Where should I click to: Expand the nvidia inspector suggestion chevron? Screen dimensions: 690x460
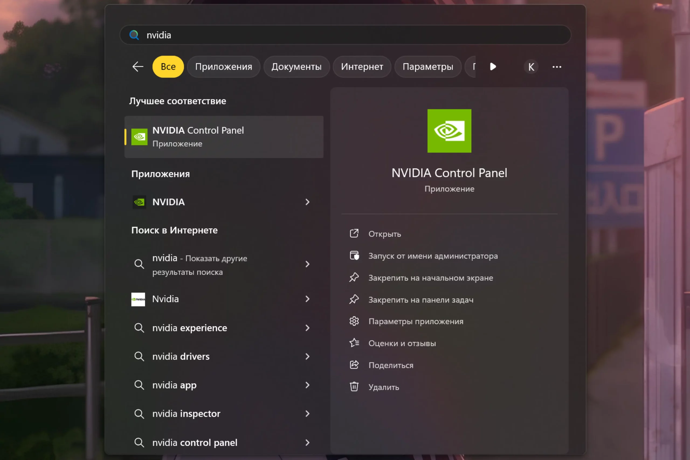(x=307, y=414)
